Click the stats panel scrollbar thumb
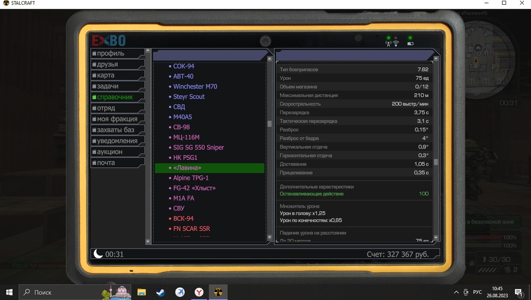531x300 pixels. 436,162
